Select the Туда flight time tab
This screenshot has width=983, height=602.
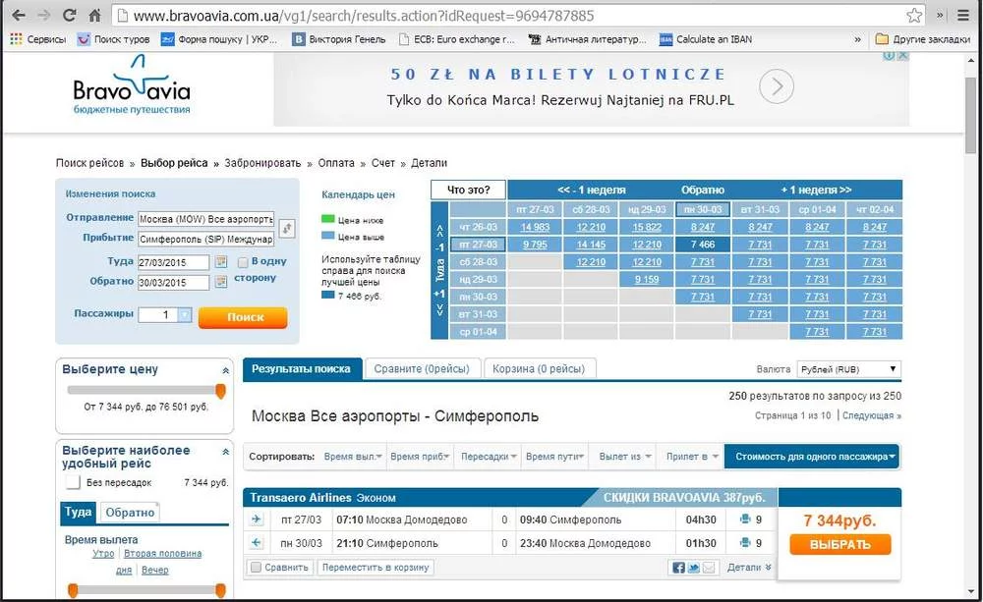pos(78,512)
